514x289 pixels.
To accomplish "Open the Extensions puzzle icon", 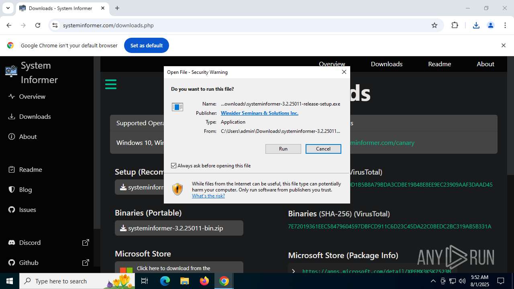I will 455,25.
